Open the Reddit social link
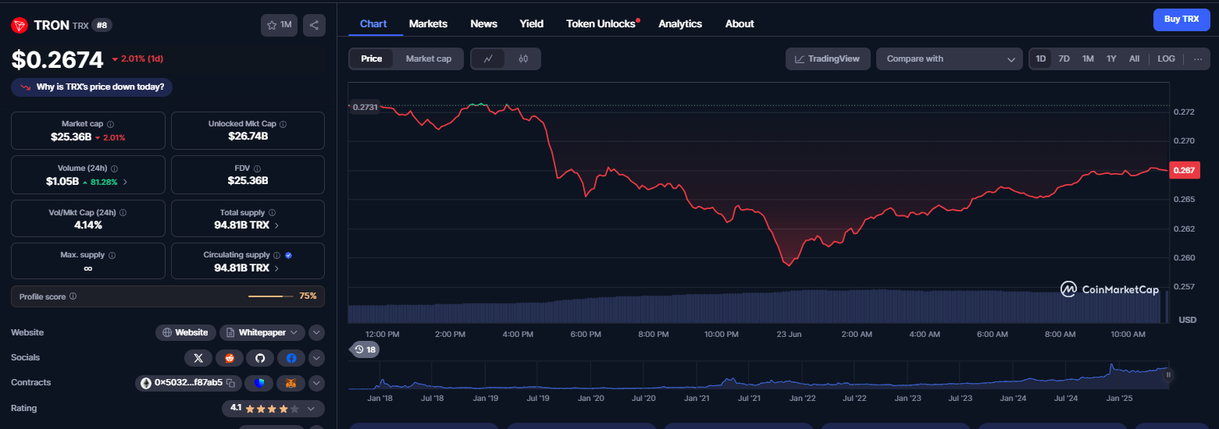1219x429 pixels. point(230,358)
